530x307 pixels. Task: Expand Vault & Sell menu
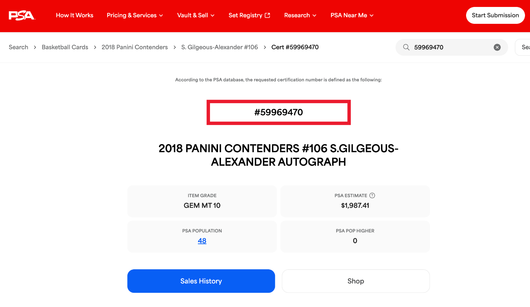click(196, 15)
